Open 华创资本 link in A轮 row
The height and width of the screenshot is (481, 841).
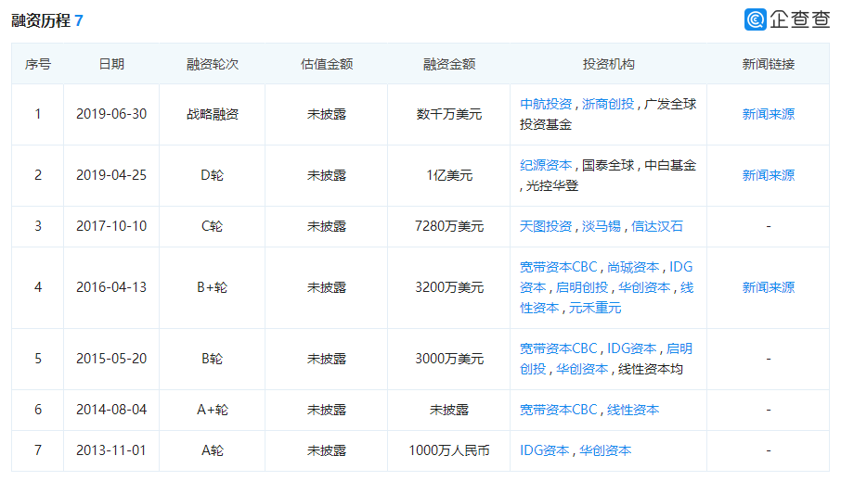point(605,450)
